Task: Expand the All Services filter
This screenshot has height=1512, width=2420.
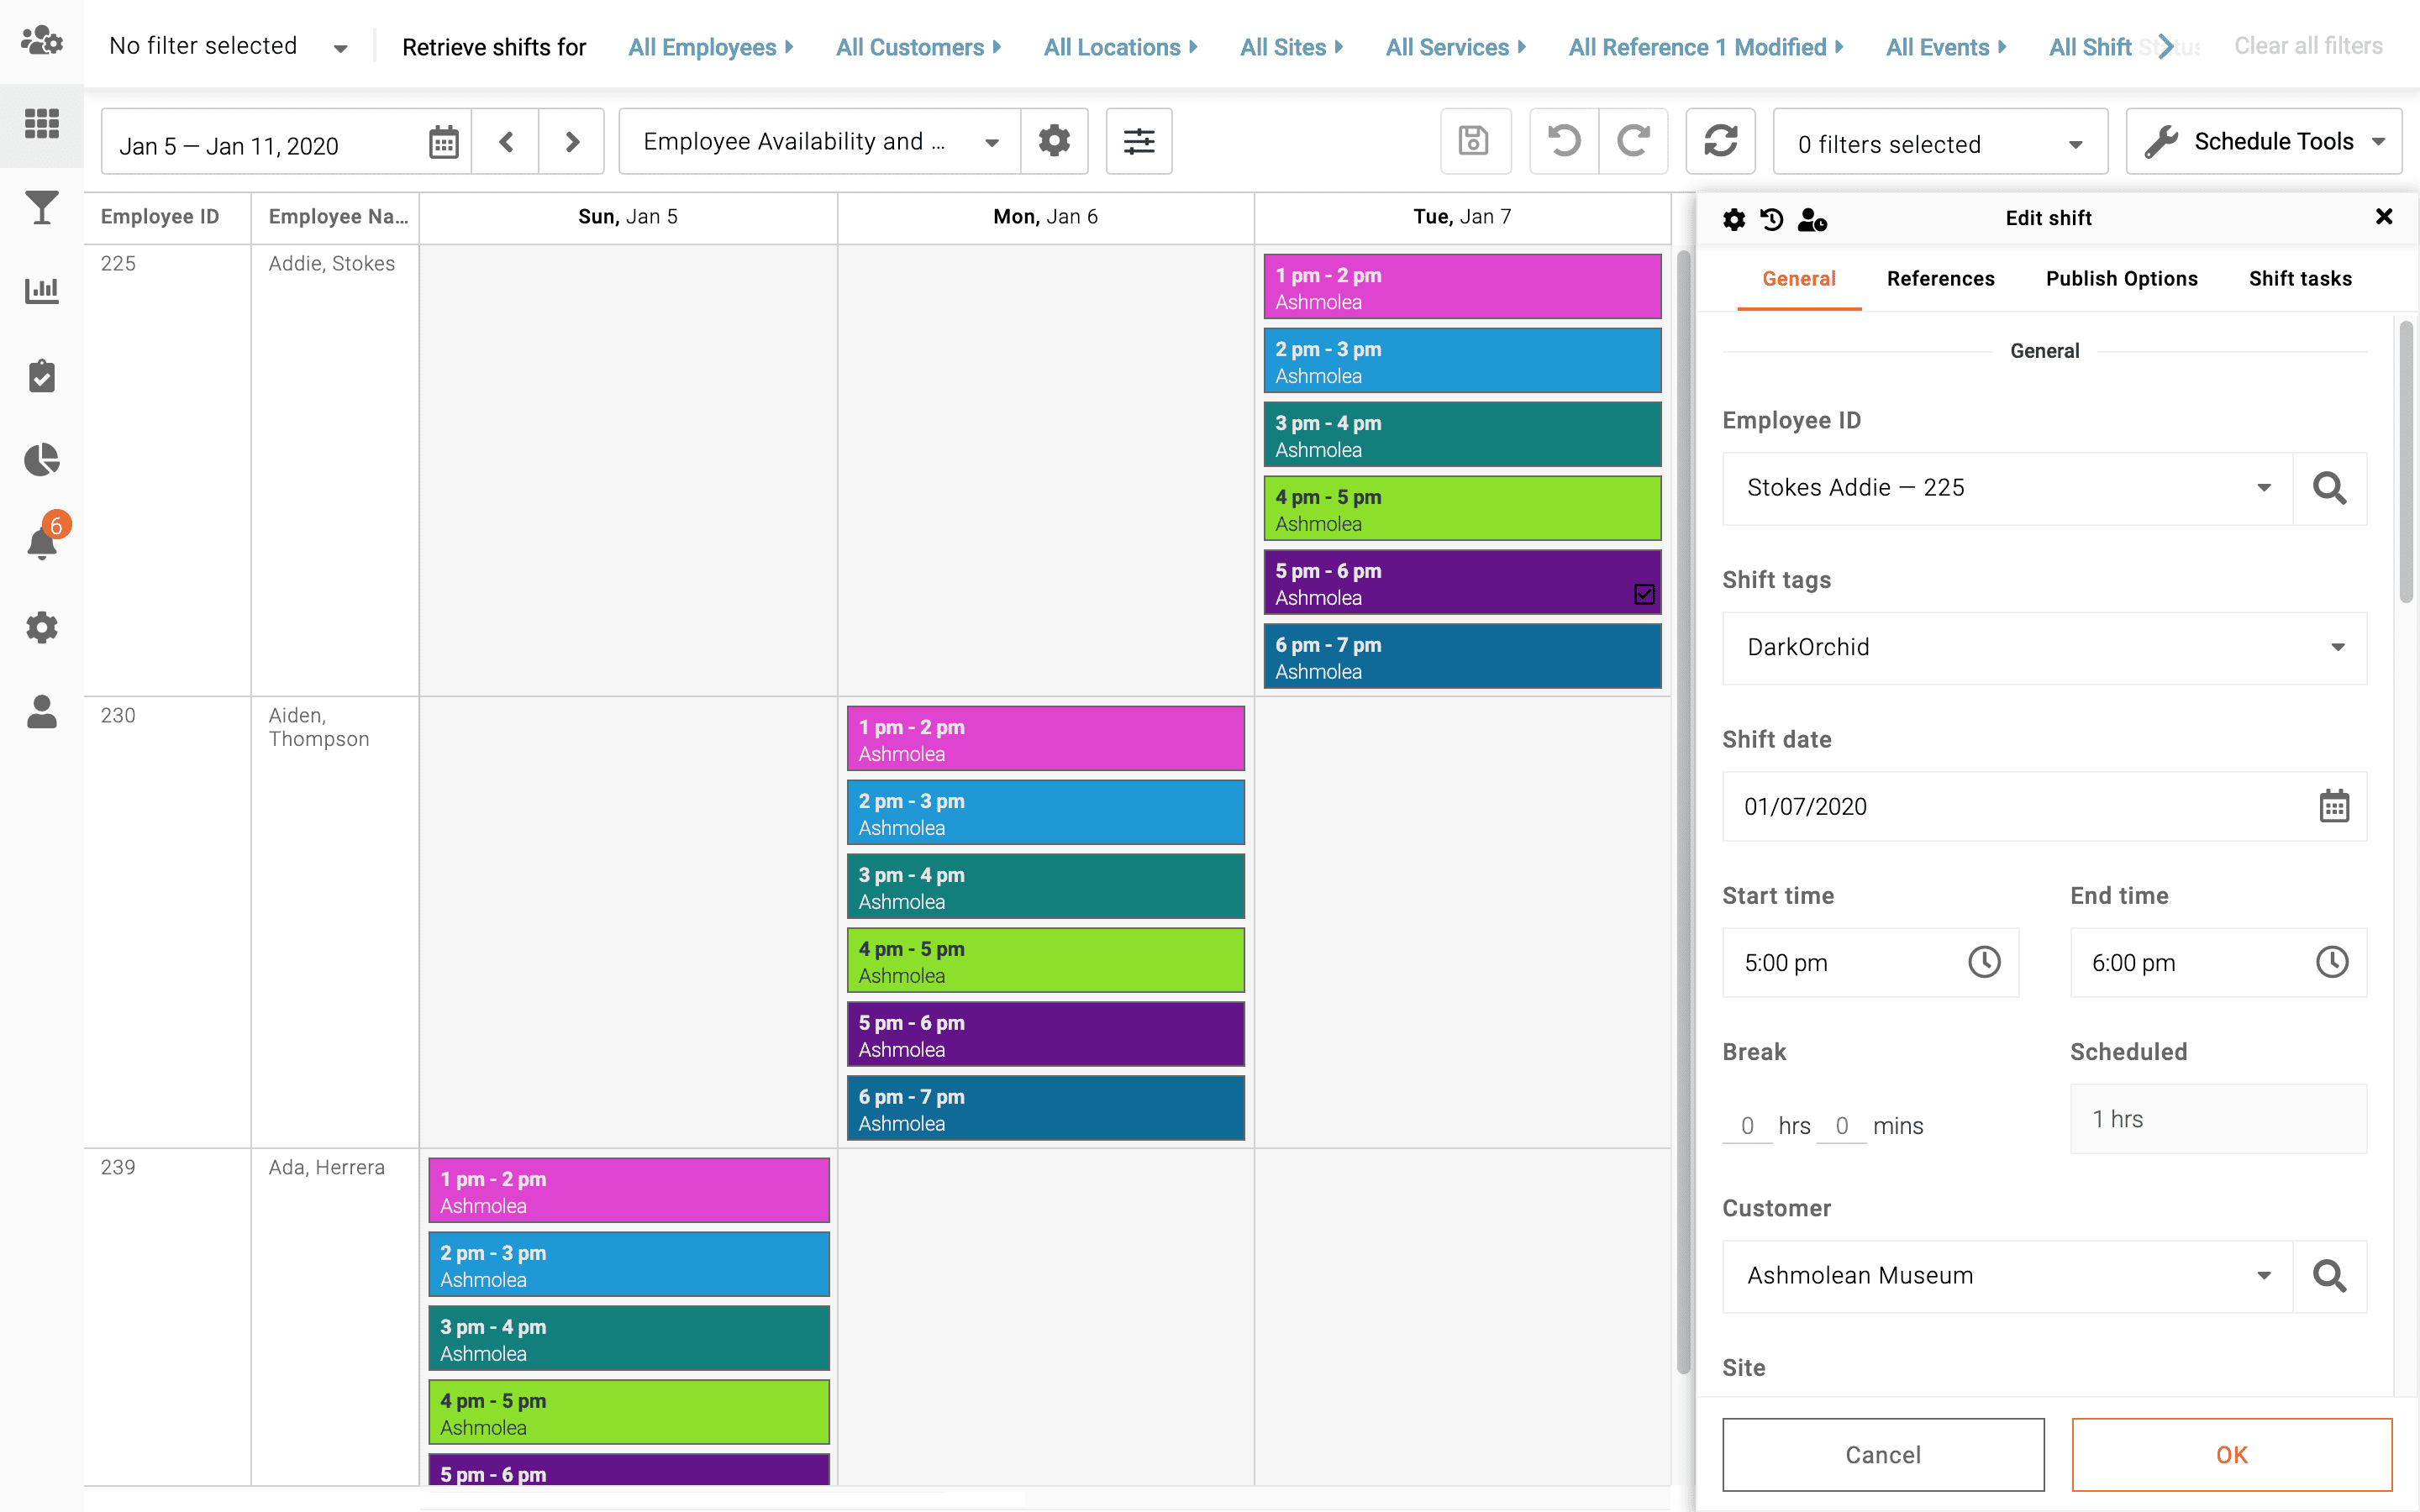Action: [1455, 47]
